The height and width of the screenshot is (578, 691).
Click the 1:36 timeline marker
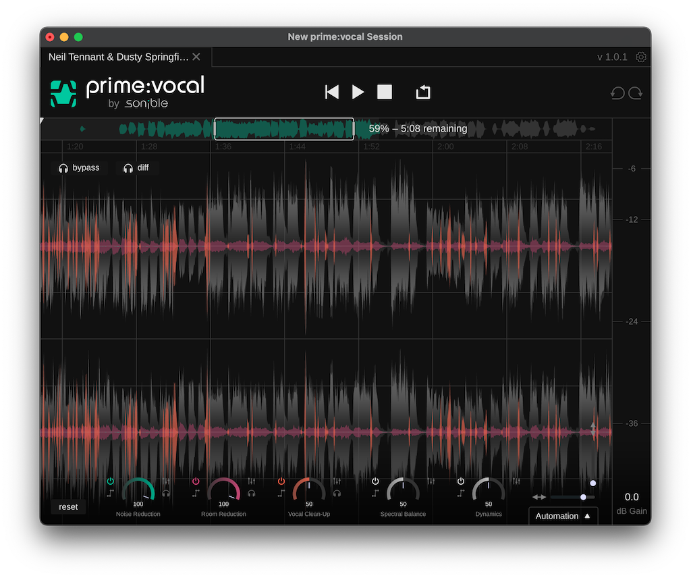pos(223,147)
